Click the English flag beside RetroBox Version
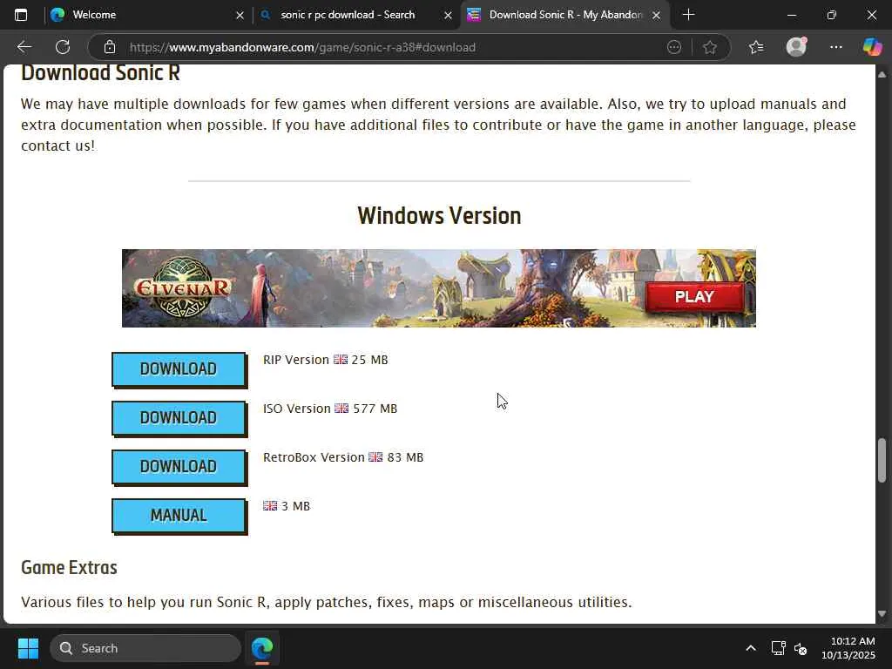The image size is (892, 669). [x=375, y=457]
